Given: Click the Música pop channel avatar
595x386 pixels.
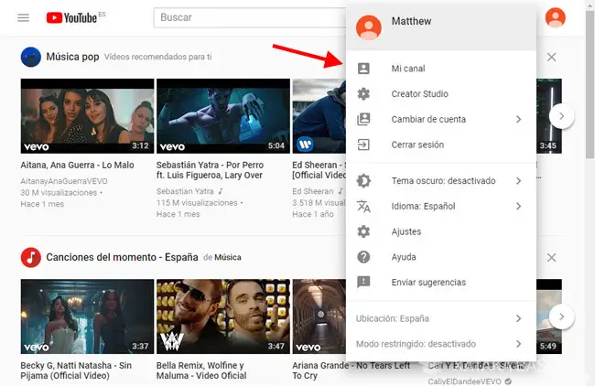Looking at the screenshot, I should tap(31, 57).
